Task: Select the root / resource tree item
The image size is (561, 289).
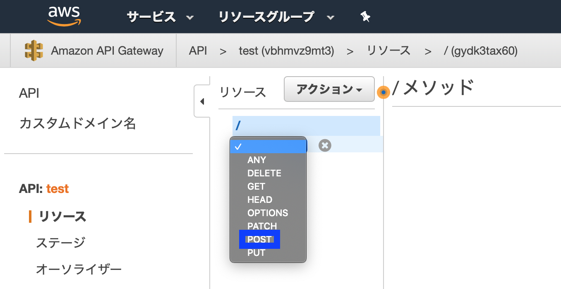Action: 306,126
